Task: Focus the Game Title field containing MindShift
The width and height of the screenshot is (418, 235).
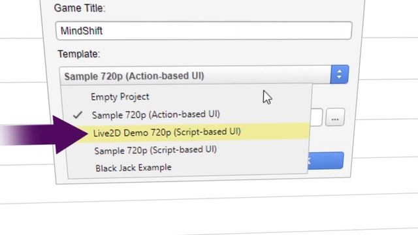Action: pyautogui.click(x=204, y=31)
